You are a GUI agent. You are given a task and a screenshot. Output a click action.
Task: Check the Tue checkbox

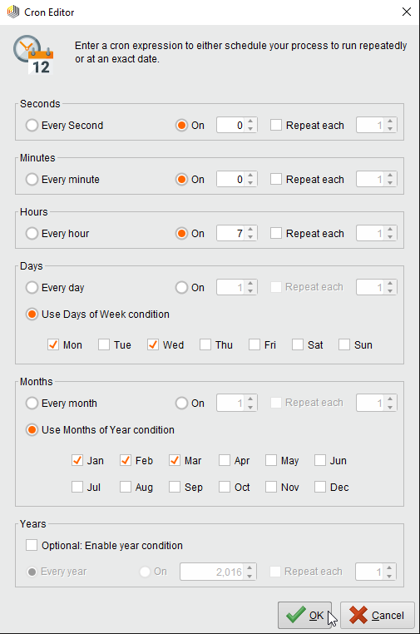click(x=104, y=345)
